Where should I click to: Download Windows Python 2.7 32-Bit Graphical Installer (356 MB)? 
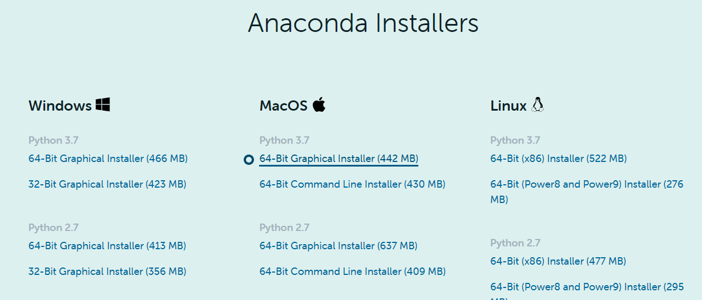click(x=107, y=271)
